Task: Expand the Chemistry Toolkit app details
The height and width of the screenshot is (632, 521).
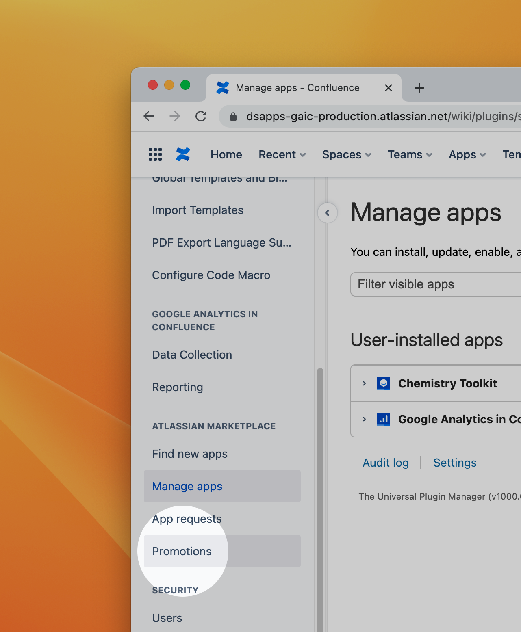Action: click(x=365, y=383)
